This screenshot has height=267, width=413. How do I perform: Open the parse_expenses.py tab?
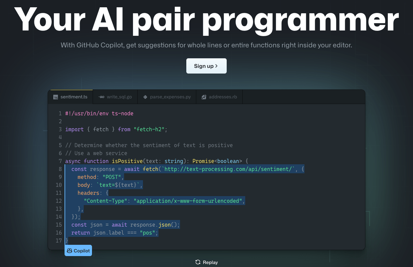pyautogui.click(x=170, y=97)
